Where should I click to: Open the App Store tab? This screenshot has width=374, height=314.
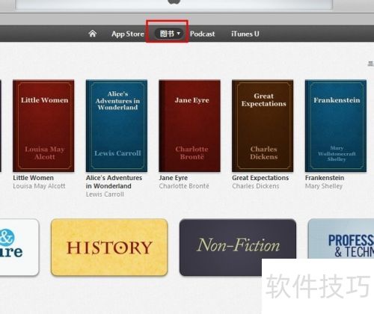tap(128, 34)
